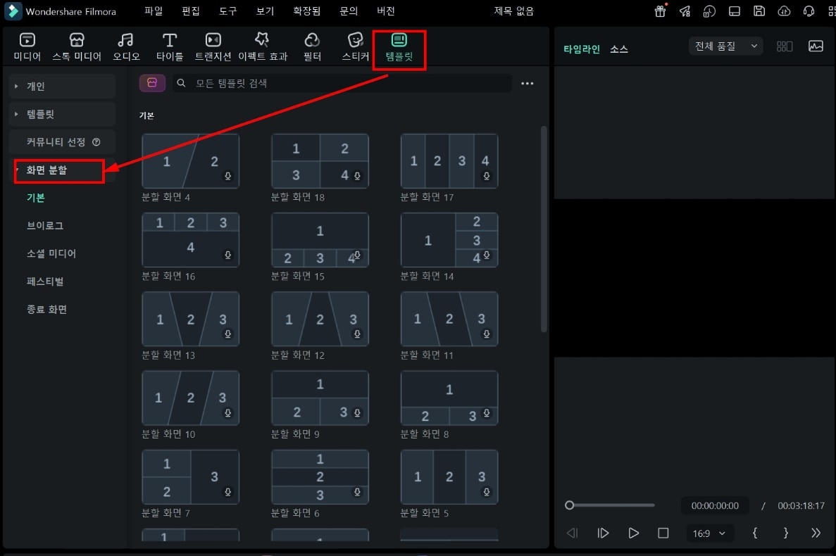The height and width of the screenshot is (556, 836).
Task: Expand the 개인 tree section
Action: tap(63, 87)
